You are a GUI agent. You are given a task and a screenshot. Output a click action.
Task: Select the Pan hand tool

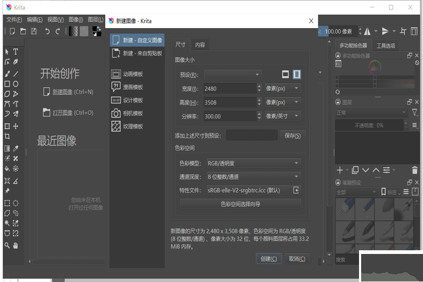16,245
